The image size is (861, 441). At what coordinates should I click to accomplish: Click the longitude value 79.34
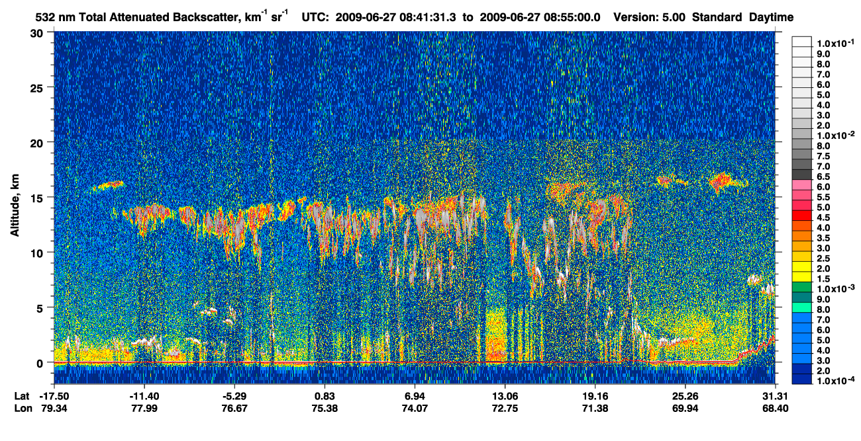coord(54,409)
